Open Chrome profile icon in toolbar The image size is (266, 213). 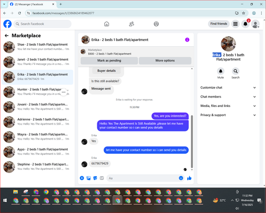pos(254,13)
